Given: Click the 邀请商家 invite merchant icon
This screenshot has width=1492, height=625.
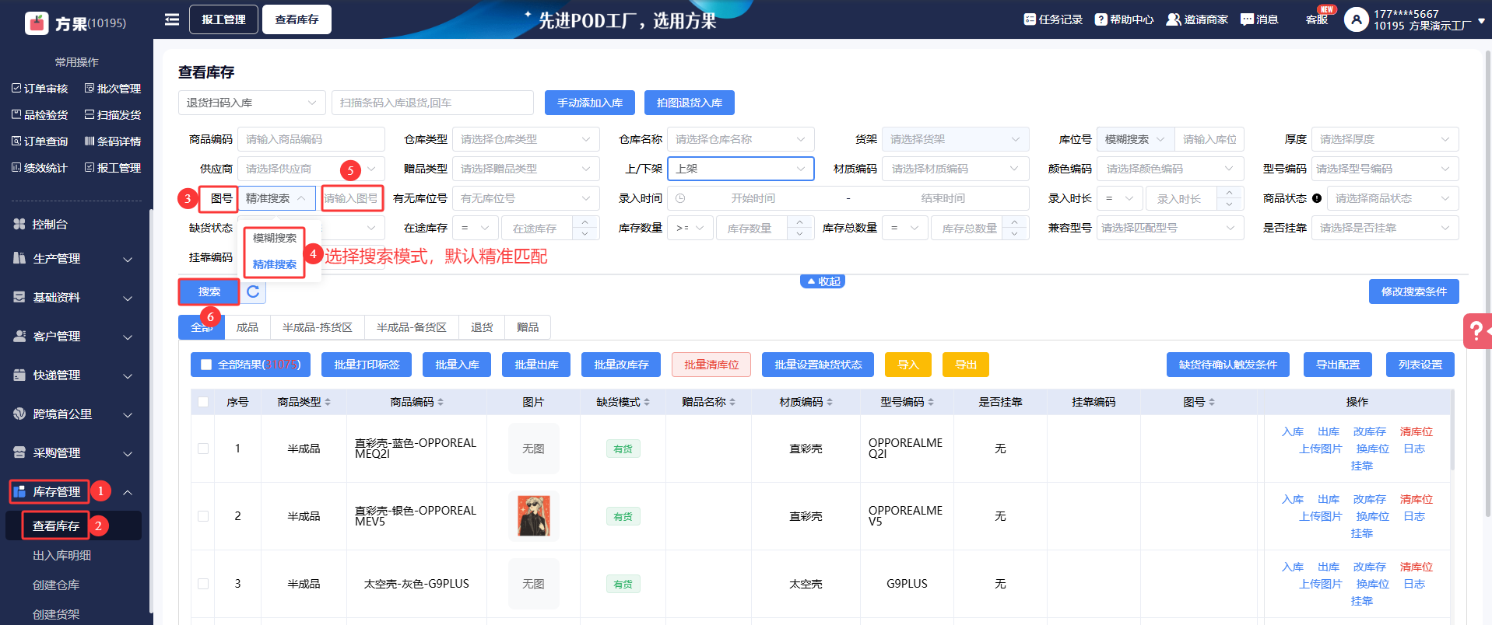Looking at the screenshot, I should (x=1173, y=19).
